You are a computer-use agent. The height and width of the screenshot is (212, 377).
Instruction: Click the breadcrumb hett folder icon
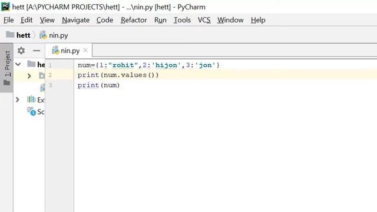pyautogui.click(x=10, y=35)
